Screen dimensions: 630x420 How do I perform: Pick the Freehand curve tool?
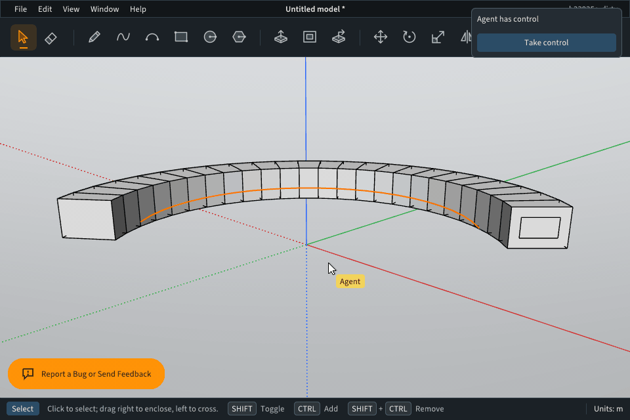tap(123, 37)
